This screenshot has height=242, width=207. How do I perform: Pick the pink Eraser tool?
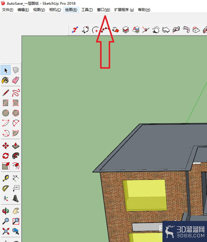tap(15, 80)
